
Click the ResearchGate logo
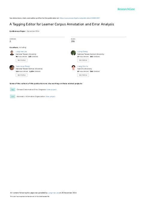coord(126,9)
